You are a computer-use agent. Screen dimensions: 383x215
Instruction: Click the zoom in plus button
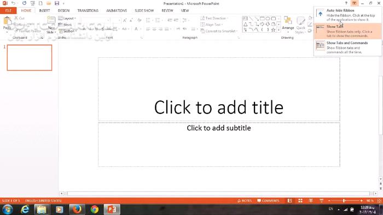tap(362, 201)
